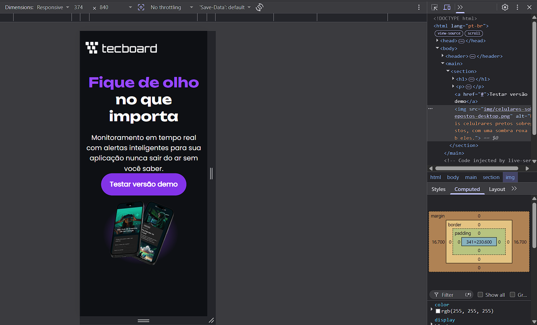Expand the head element node
This screenshot has height=325, width=537.
tap(437, 41)
